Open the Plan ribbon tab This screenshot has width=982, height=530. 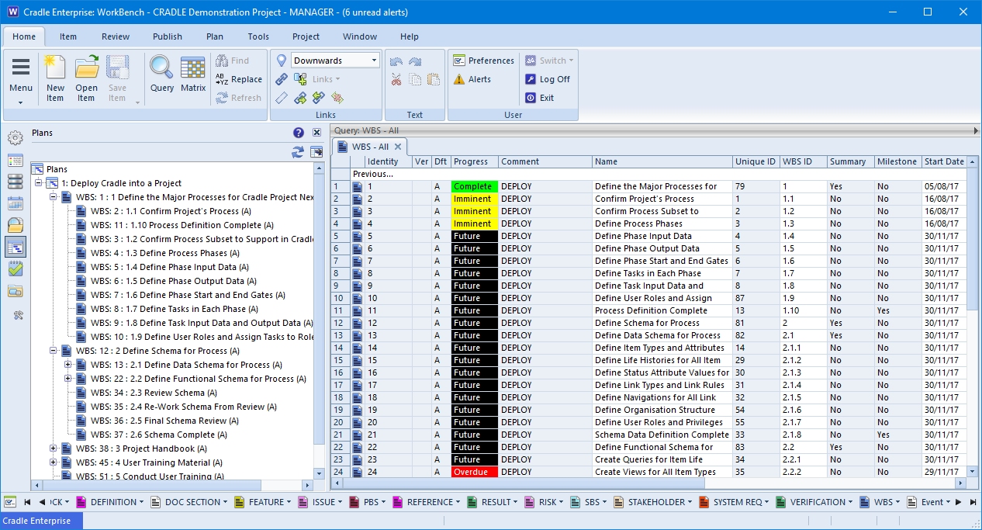coord(215,36)
